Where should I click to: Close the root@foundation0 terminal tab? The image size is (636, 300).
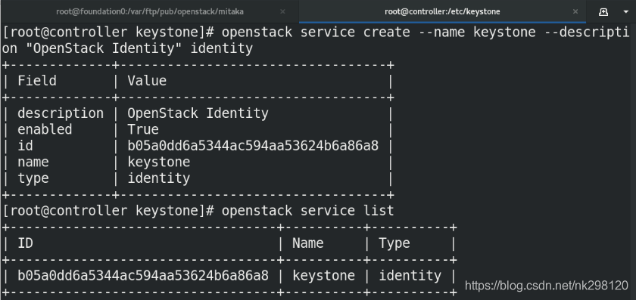282,12
